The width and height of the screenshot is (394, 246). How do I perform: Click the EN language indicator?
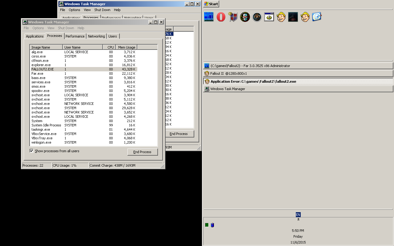298,215
